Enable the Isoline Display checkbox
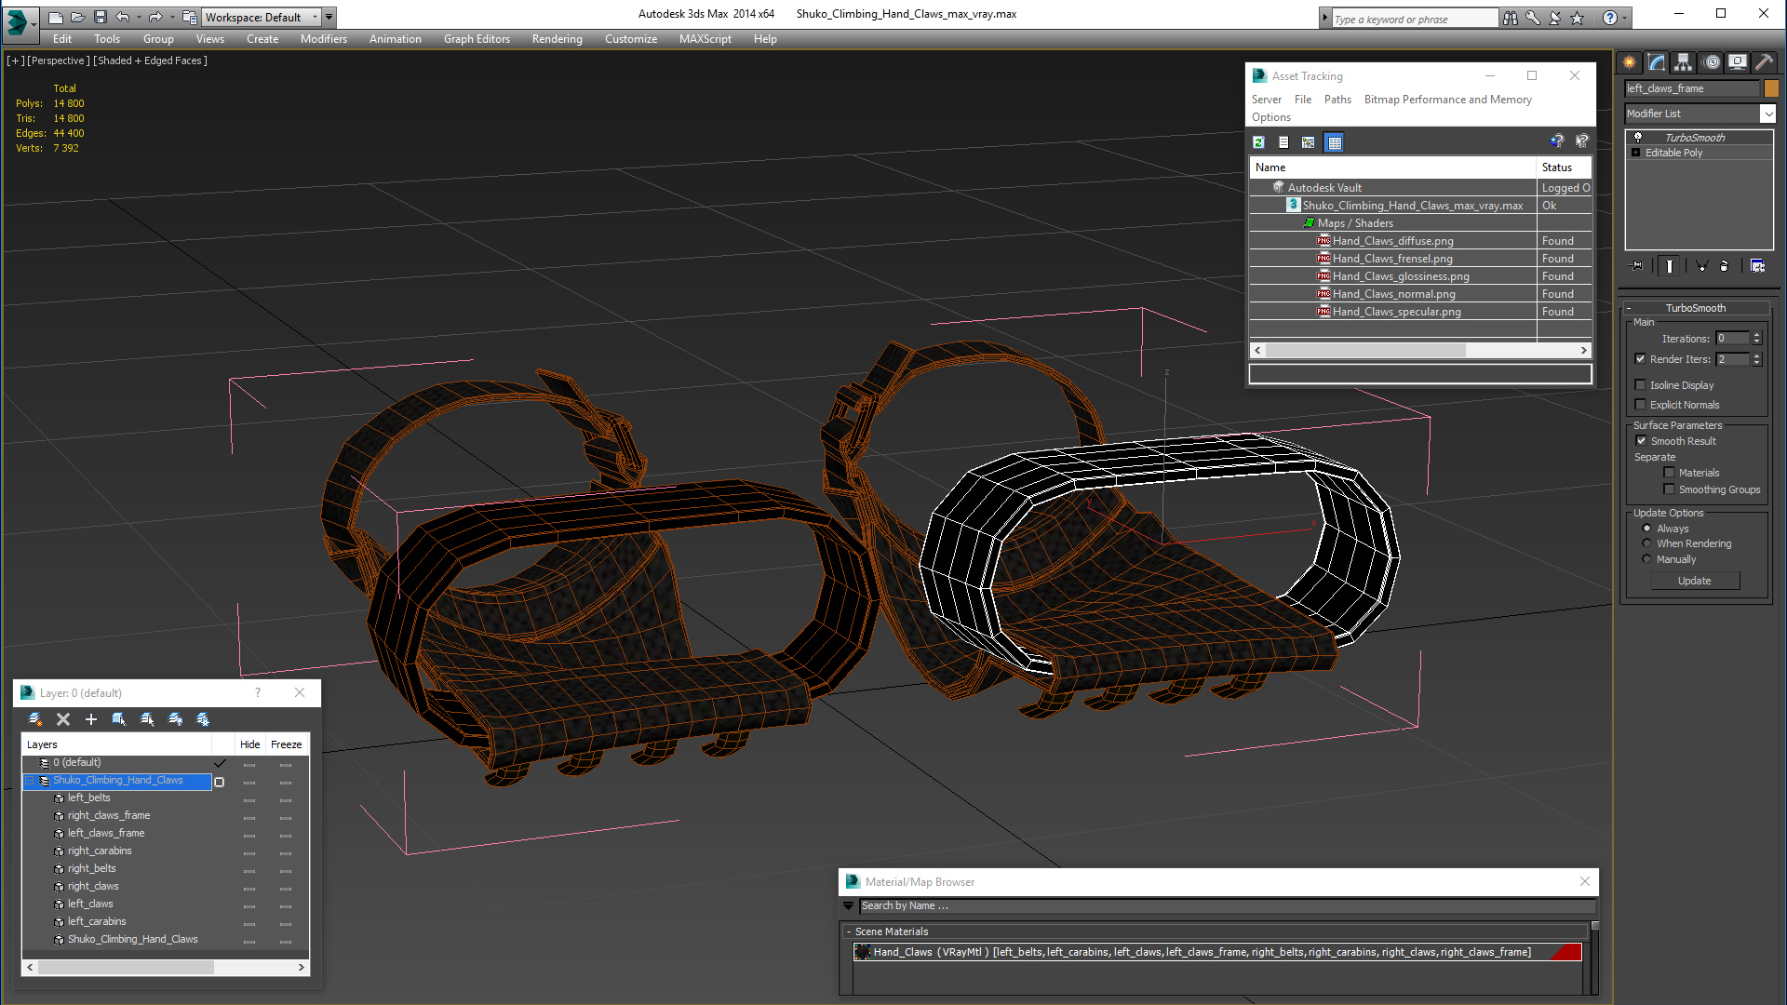The height and width of the screenshot is (1005, 1787). click(1641, 385)
